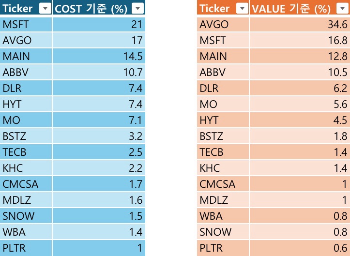350x256 pixels.
Task: Click the WBA ticker in the orange table
Action: click(211, 216)
